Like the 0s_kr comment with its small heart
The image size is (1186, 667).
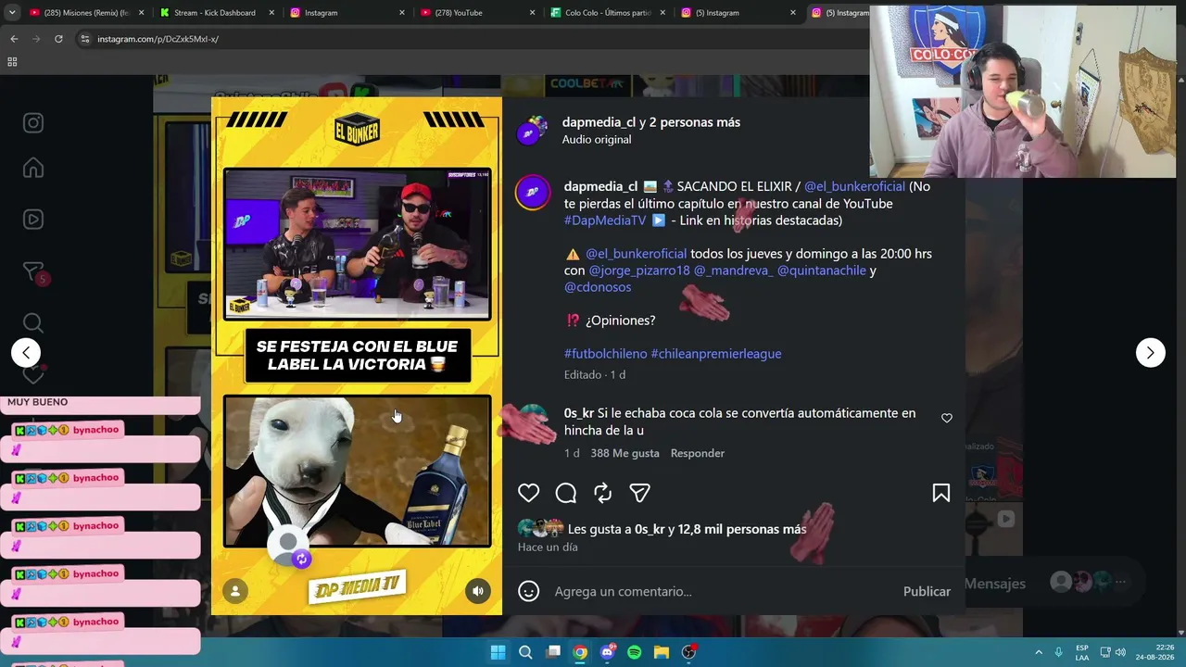[947, 418]
